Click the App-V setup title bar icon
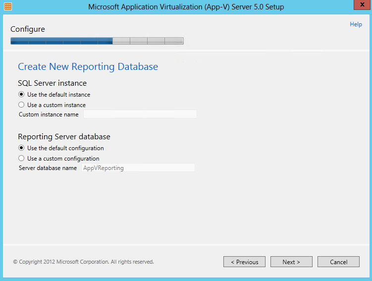Image resolution: width=372 pixels, height=281 pixels. coord(8,6)
